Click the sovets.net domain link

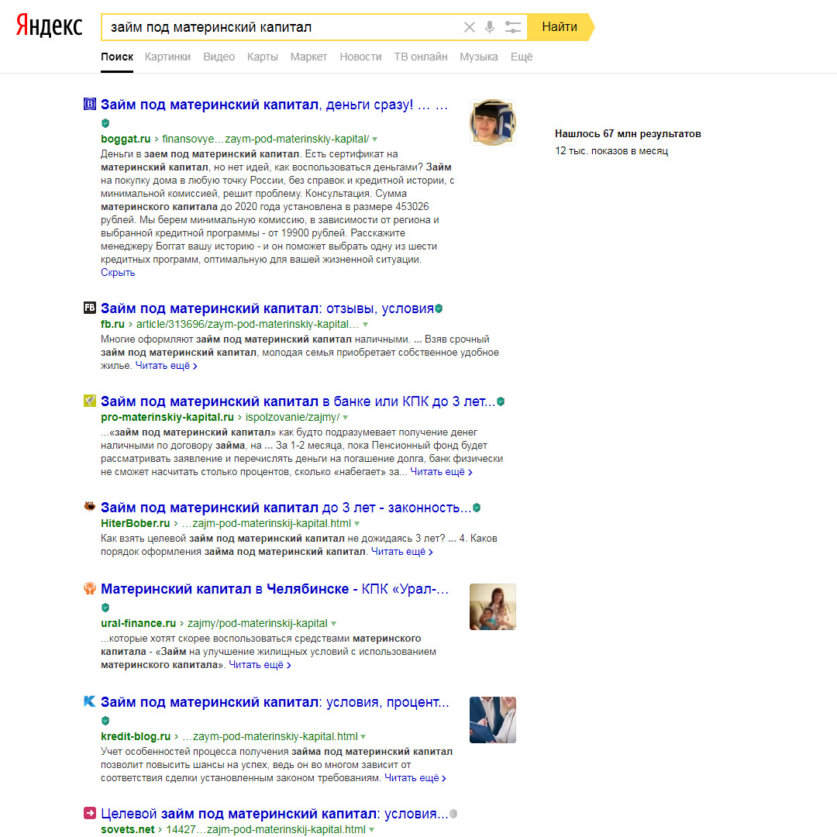coord(128,830)
